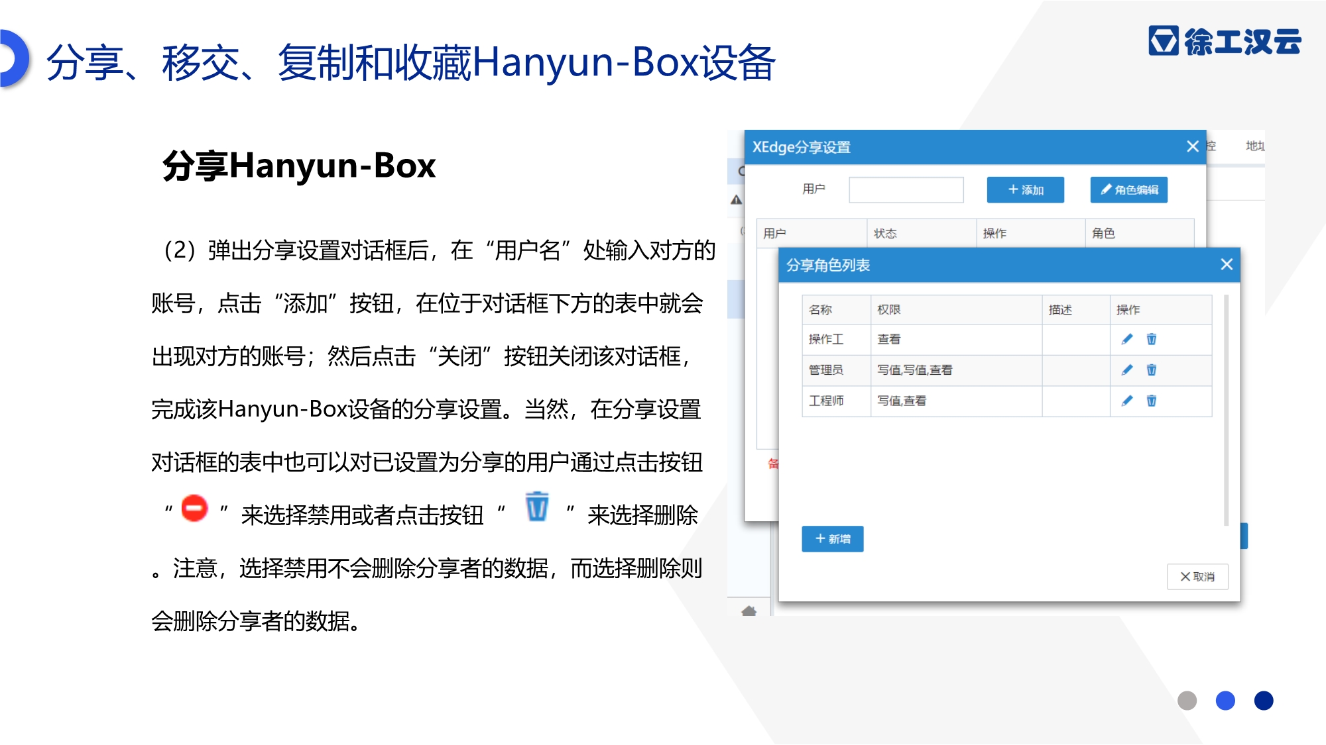
Task: Select the 工程师 name cell
Action: 837,401
